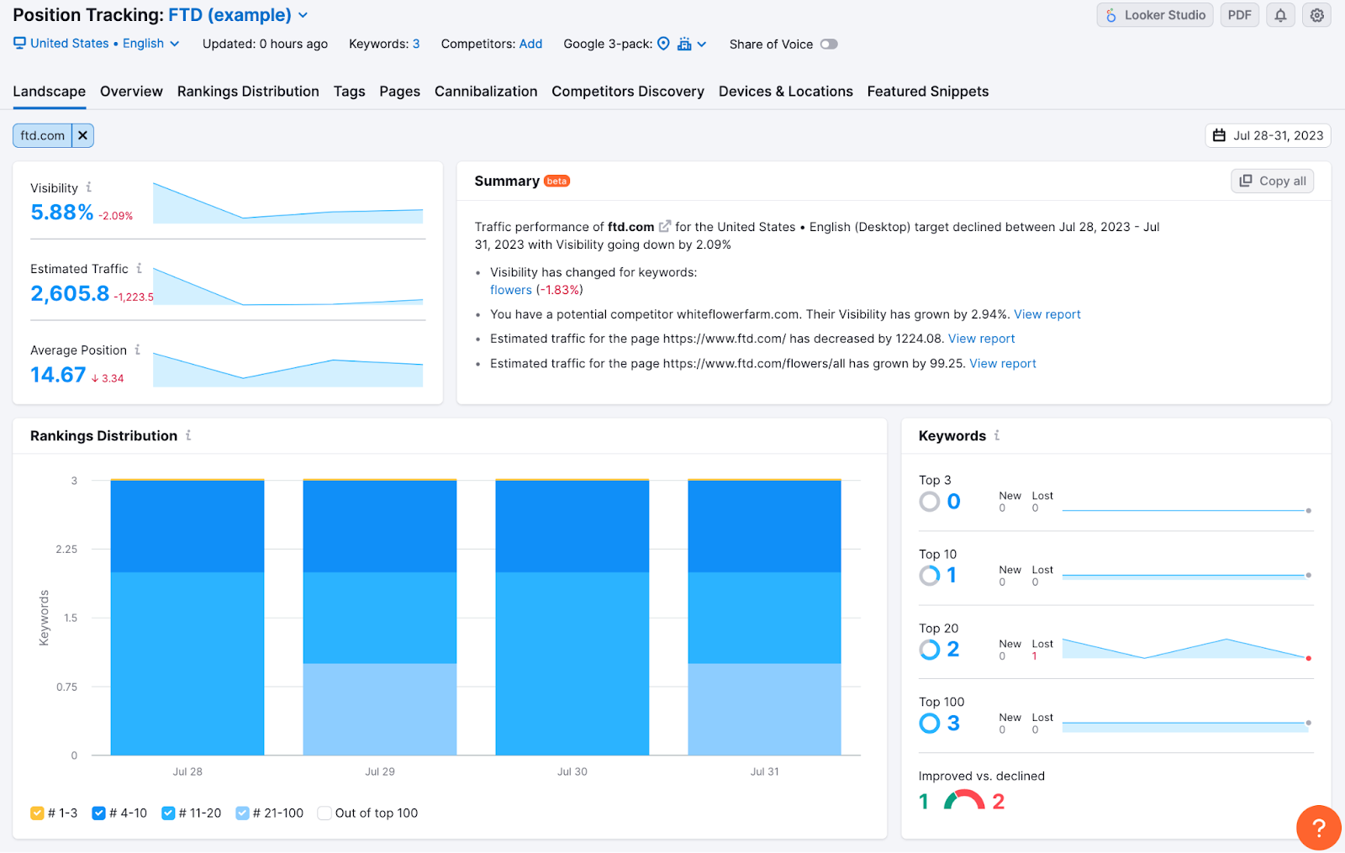The width and height of the screenshot is (1345, 853).
Task: Click the Top 10 donut chart icon
Action: tap(930, 576)
